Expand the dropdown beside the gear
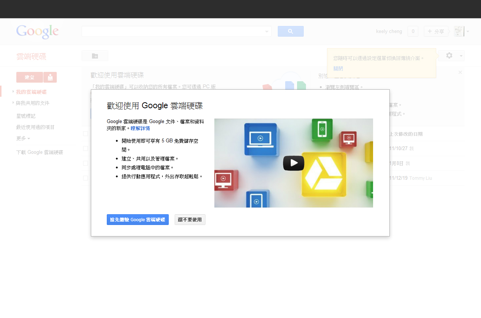 pyautogui.click(x=461, y=56)
